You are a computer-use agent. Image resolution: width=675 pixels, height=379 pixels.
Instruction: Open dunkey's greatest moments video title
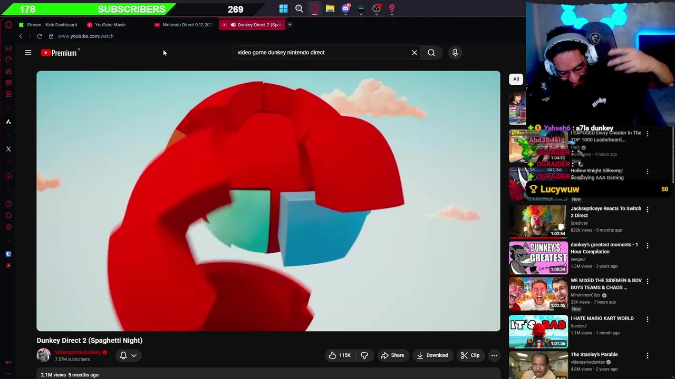604,248
